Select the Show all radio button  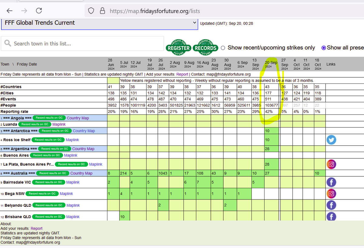[324, 48]
